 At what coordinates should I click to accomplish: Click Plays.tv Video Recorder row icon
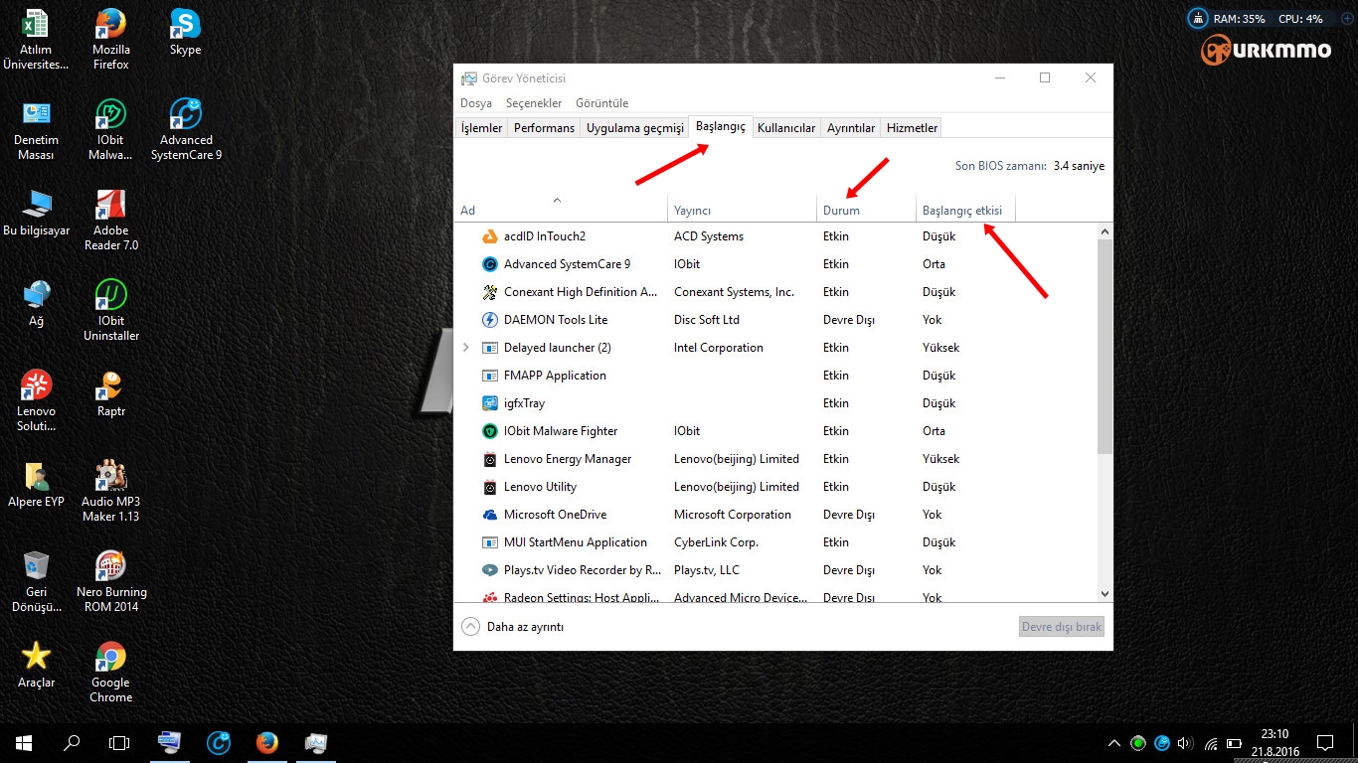[x=489, y=570]
